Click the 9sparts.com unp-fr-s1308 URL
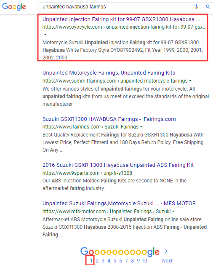 [87, 173]
